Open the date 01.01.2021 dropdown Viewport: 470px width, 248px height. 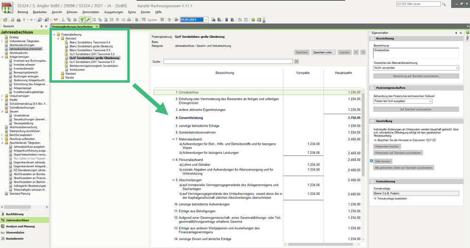tap(206, 20)
